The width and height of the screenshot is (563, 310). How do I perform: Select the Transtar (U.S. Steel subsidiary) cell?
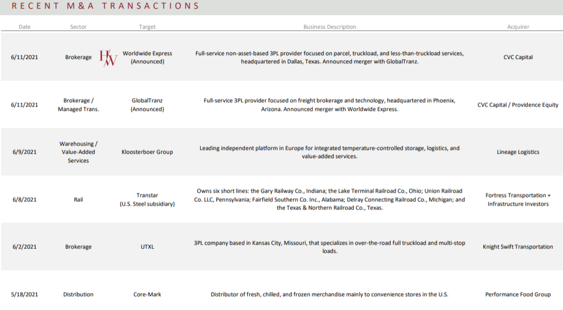[x=147, y=200]
